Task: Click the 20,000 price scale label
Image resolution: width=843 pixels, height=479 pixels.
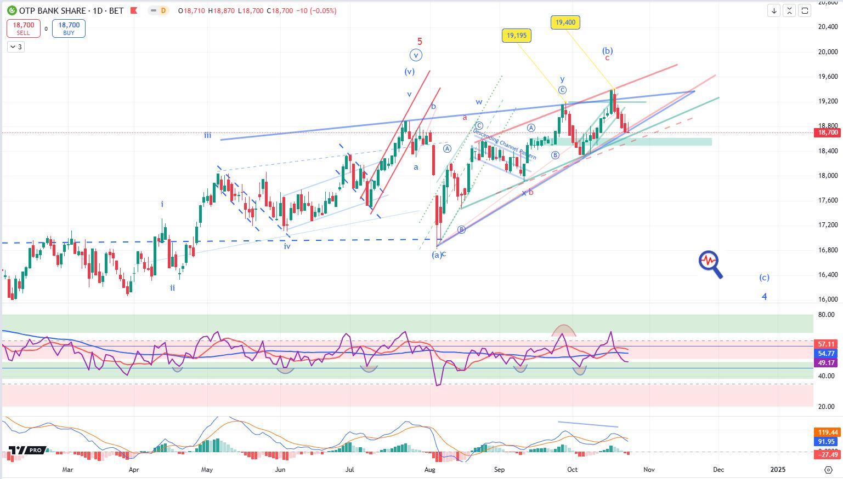Action: coord(827,52)
